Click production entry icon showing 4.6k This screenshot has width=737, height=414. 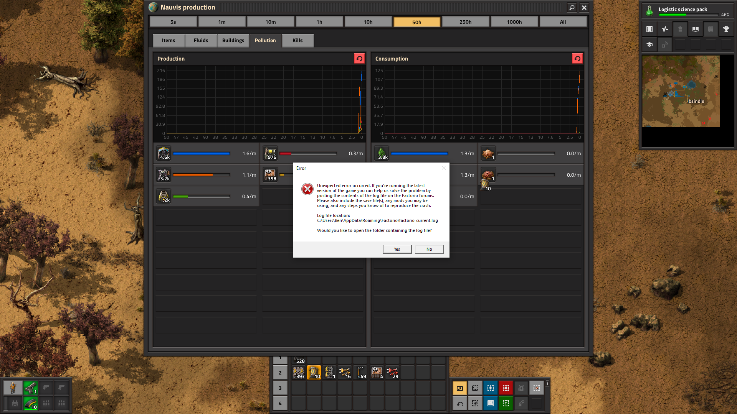[164, 153]
